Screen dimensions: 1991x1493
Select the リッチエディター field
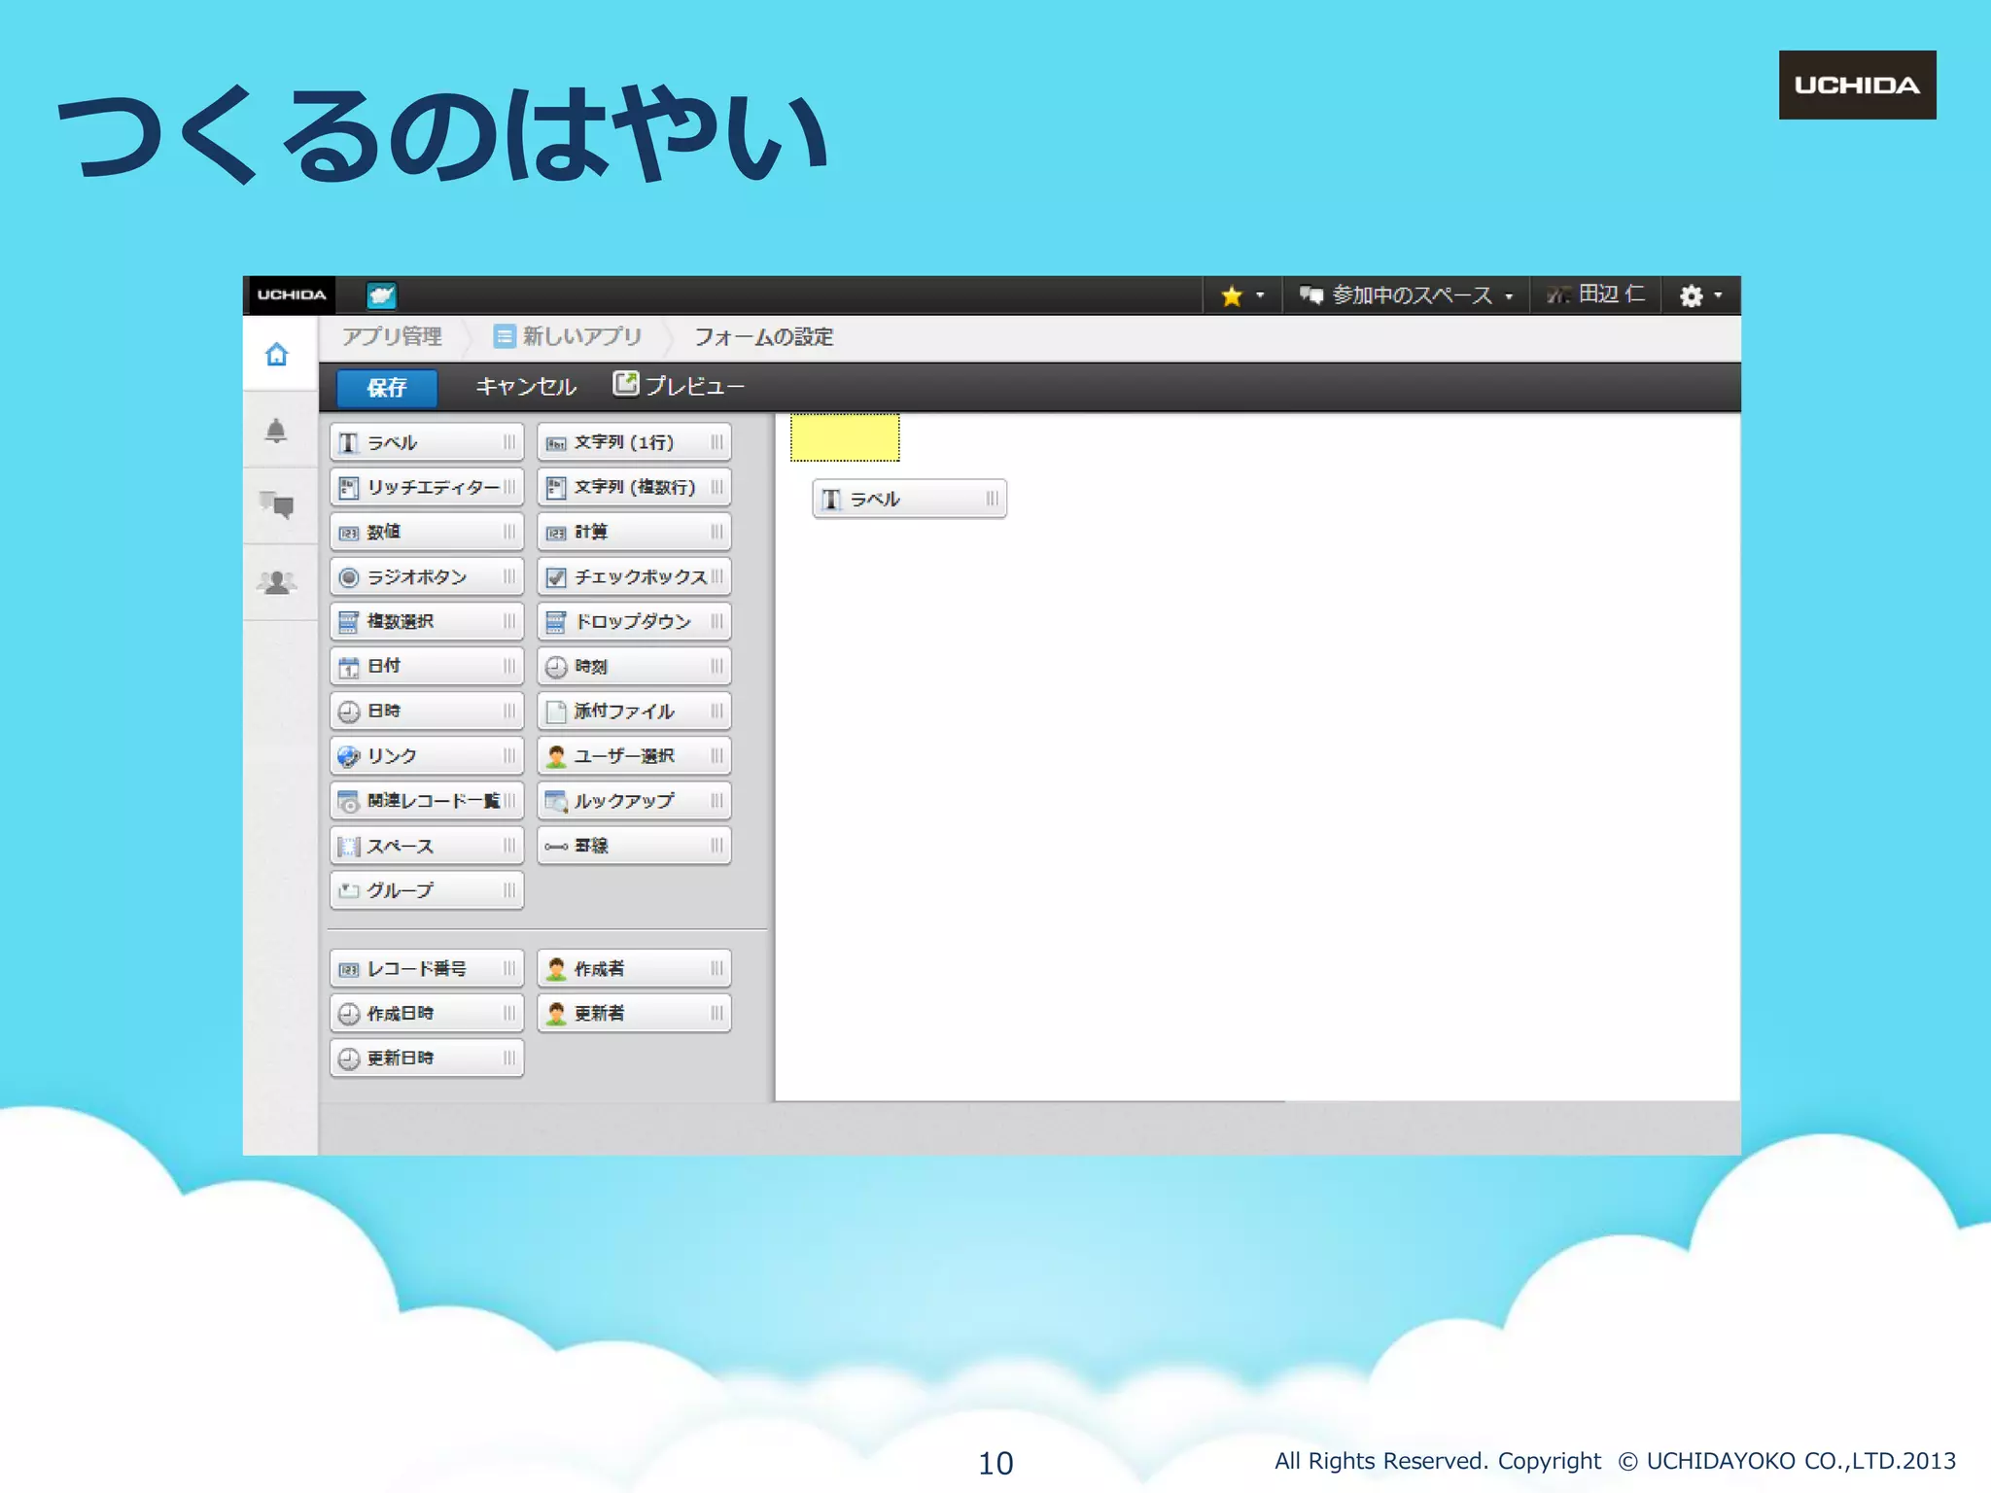tap(427, 487)
